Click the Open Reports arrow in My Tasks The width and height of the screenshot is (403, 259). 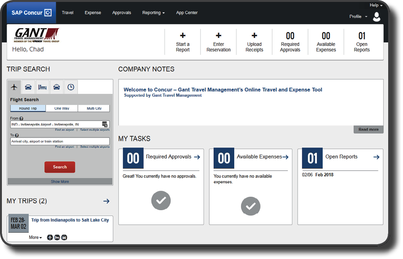(x=377, y=157)
